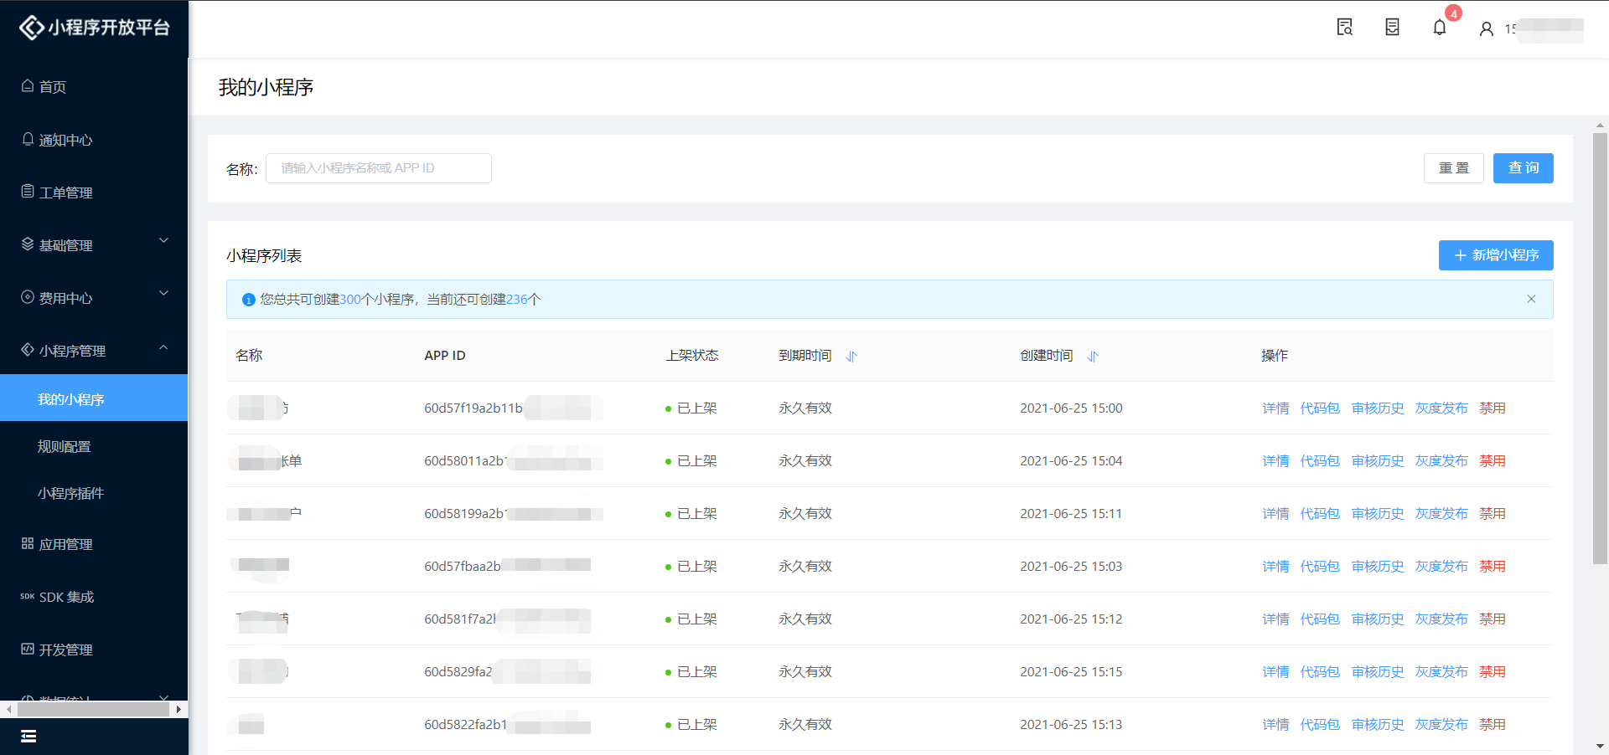Screen dimensions: 1609x755
Task: Click the document list icon in header
Action: pyautogui.click(x=1392, y=28)
